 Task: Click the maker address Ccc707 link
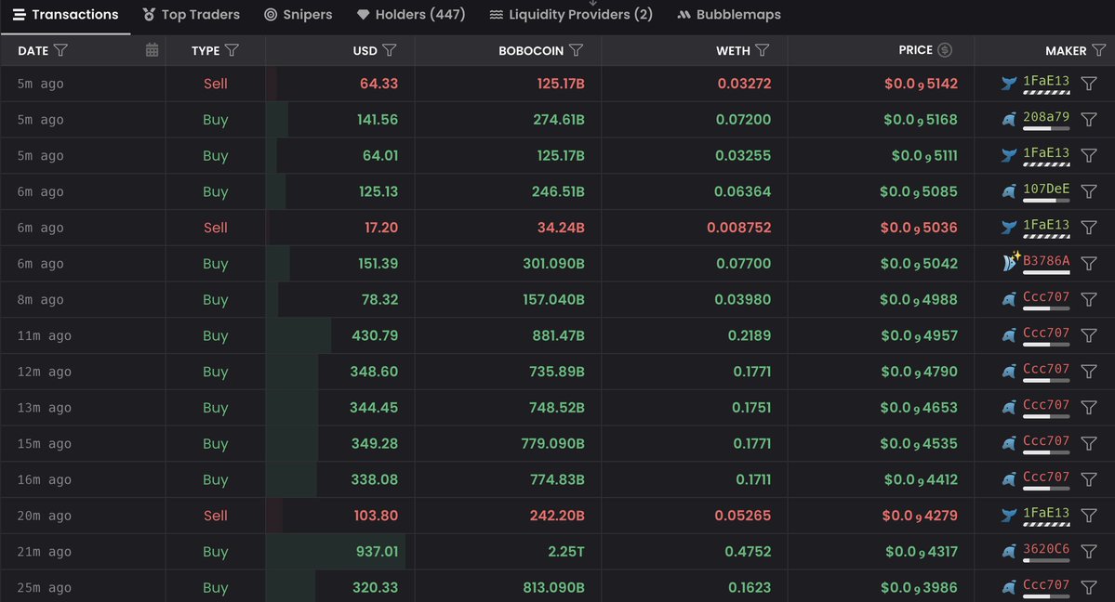[1046, 297]
